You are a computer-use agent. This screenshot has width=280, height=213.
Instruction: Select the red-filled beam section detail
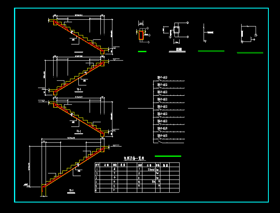(141, 36)
